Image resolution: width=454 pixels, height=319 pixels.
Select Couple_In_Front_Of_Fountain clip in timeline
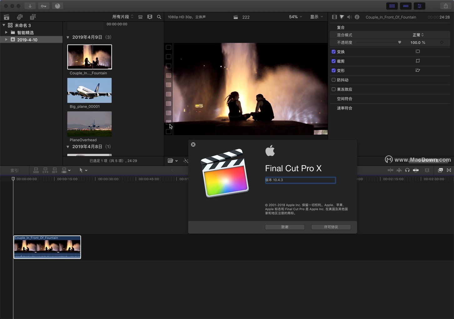coord(47,247)
